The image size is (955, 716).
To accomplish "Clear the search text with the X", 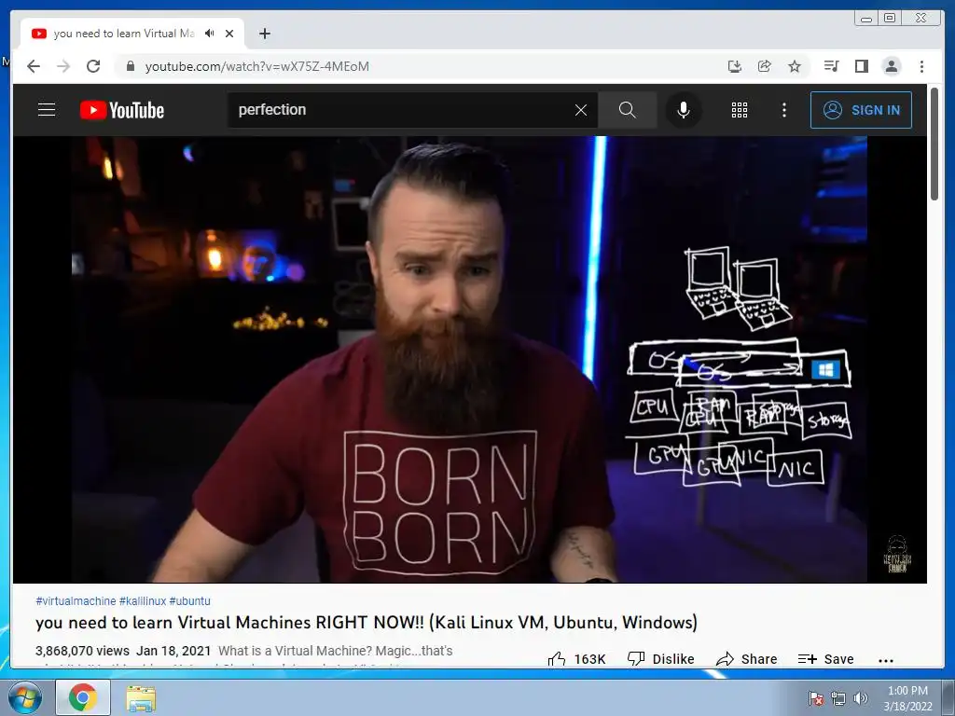I will 581,110.
